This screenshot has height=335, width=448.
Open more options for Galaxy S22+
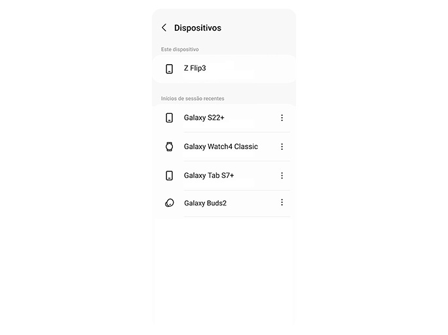point(282,118)
